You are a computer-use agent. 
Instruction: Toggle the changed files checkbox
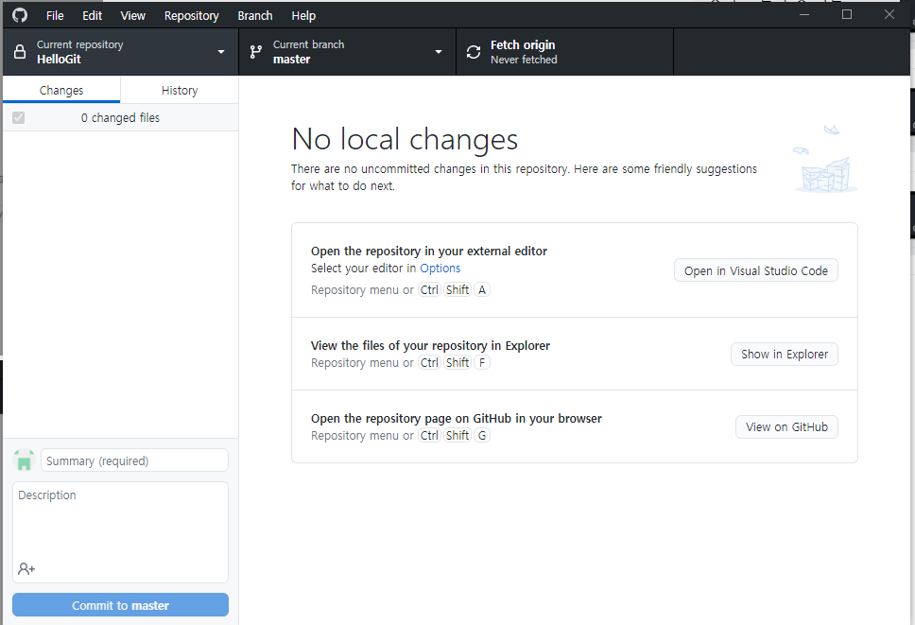[x=19, y=118]
